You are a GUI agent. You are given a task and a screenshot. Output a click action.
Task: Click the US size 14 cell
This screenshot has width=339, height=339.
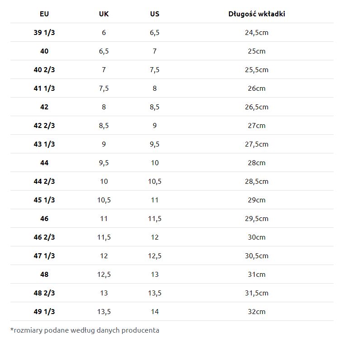coord(154,312)
